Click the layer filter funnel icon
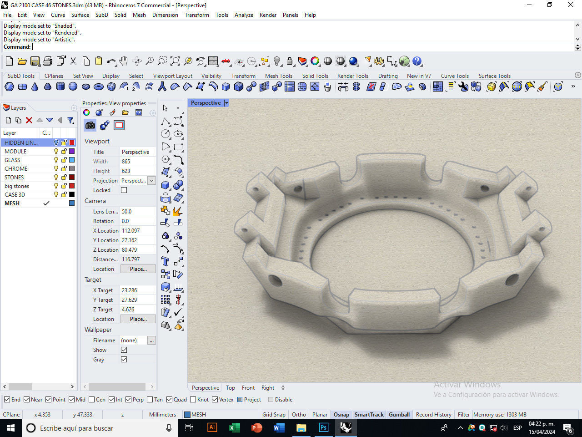The height and width of the screenshot is (437, 582). point(70,120)
